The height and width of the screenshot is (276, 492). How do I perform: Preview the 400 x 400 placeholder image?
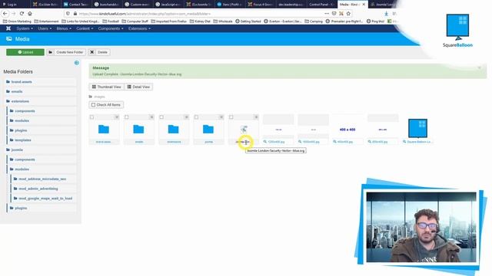[347, 130]
